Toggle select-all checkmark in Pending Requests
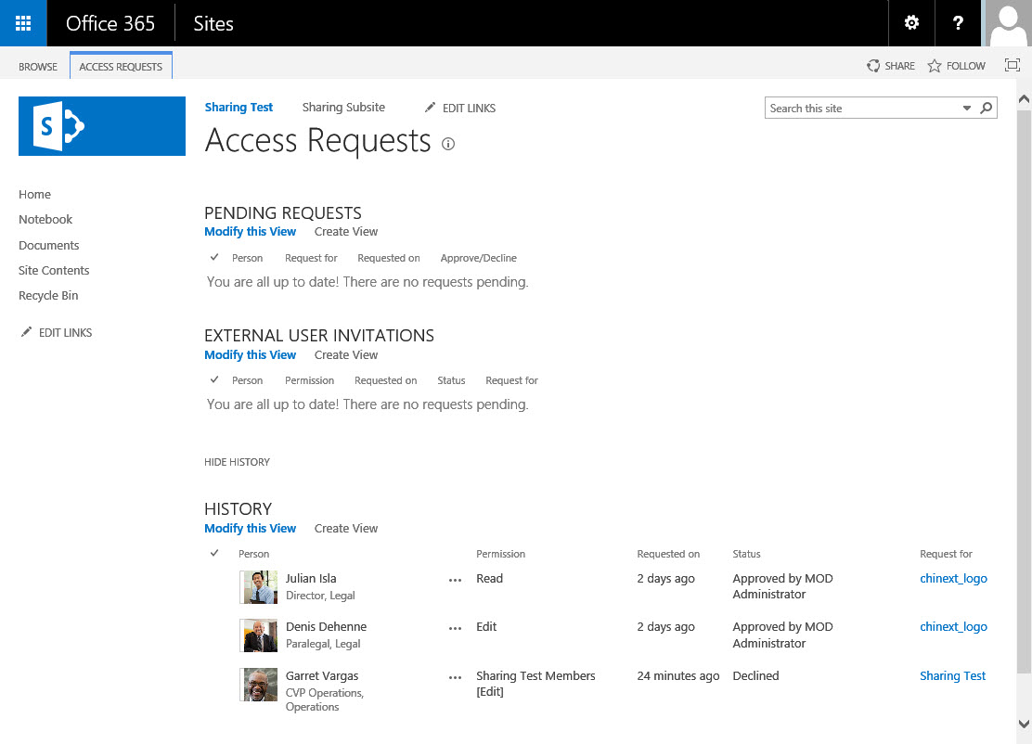The height and width of the screenshot is (744, 1032). 214,257
